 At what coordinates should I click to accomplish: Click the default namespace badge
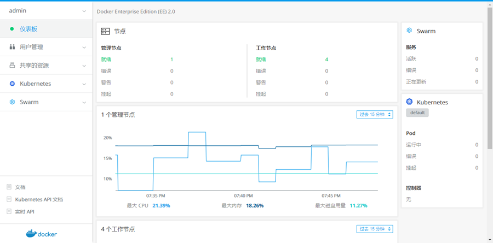point(417,112)
